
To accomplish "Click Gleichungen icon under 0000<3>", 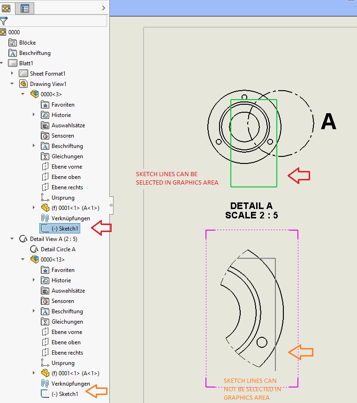I will tap(45, 156).
